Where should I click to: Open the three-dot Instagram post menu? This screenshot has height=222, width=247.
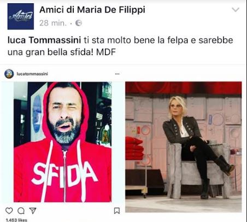[117, 74]
